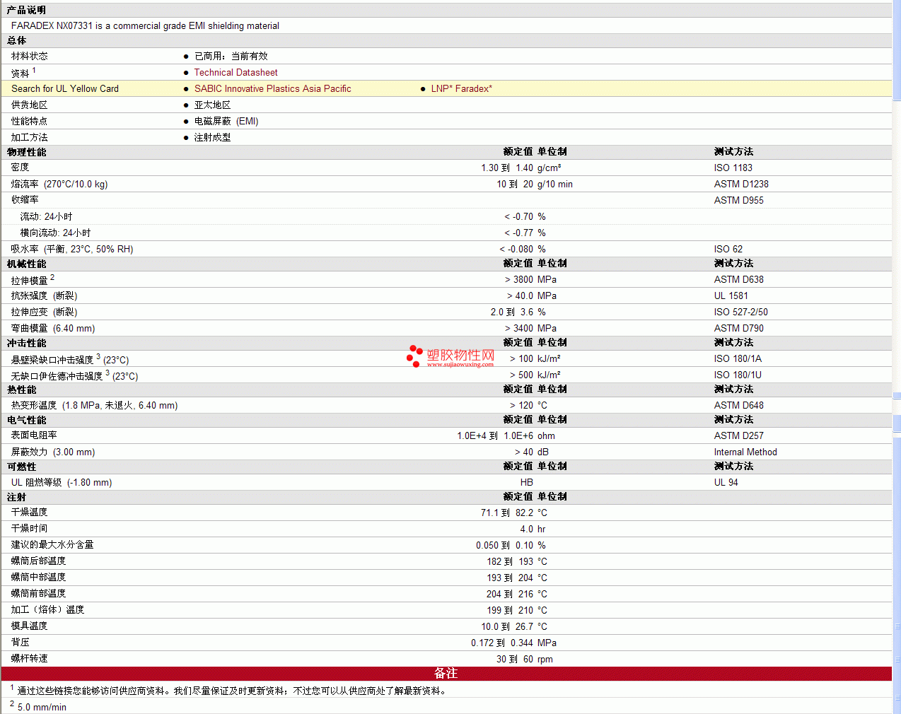Select the 热变形温度 row label
The width and height of the screenshot is (901, 714).
coord(95,405)
